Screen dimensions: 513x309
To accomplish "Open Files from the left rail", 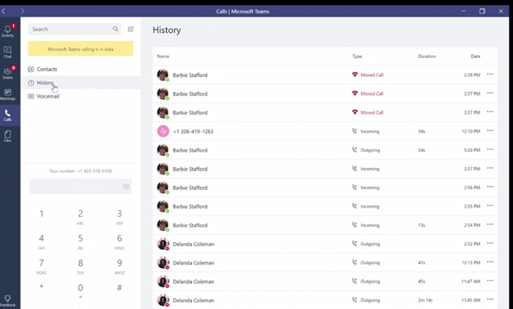I will tap(8, 136).
